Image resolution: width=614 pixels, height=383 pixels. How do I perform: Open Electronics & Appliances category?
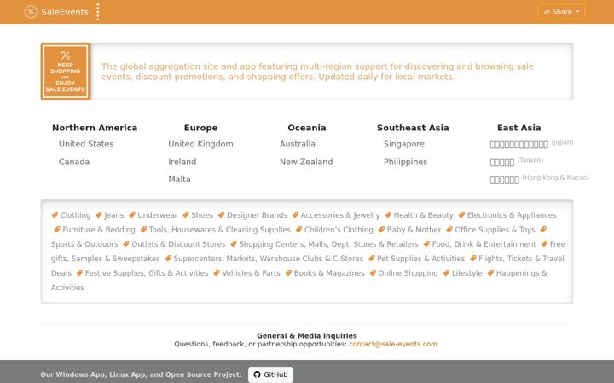[x=512, y=215]
